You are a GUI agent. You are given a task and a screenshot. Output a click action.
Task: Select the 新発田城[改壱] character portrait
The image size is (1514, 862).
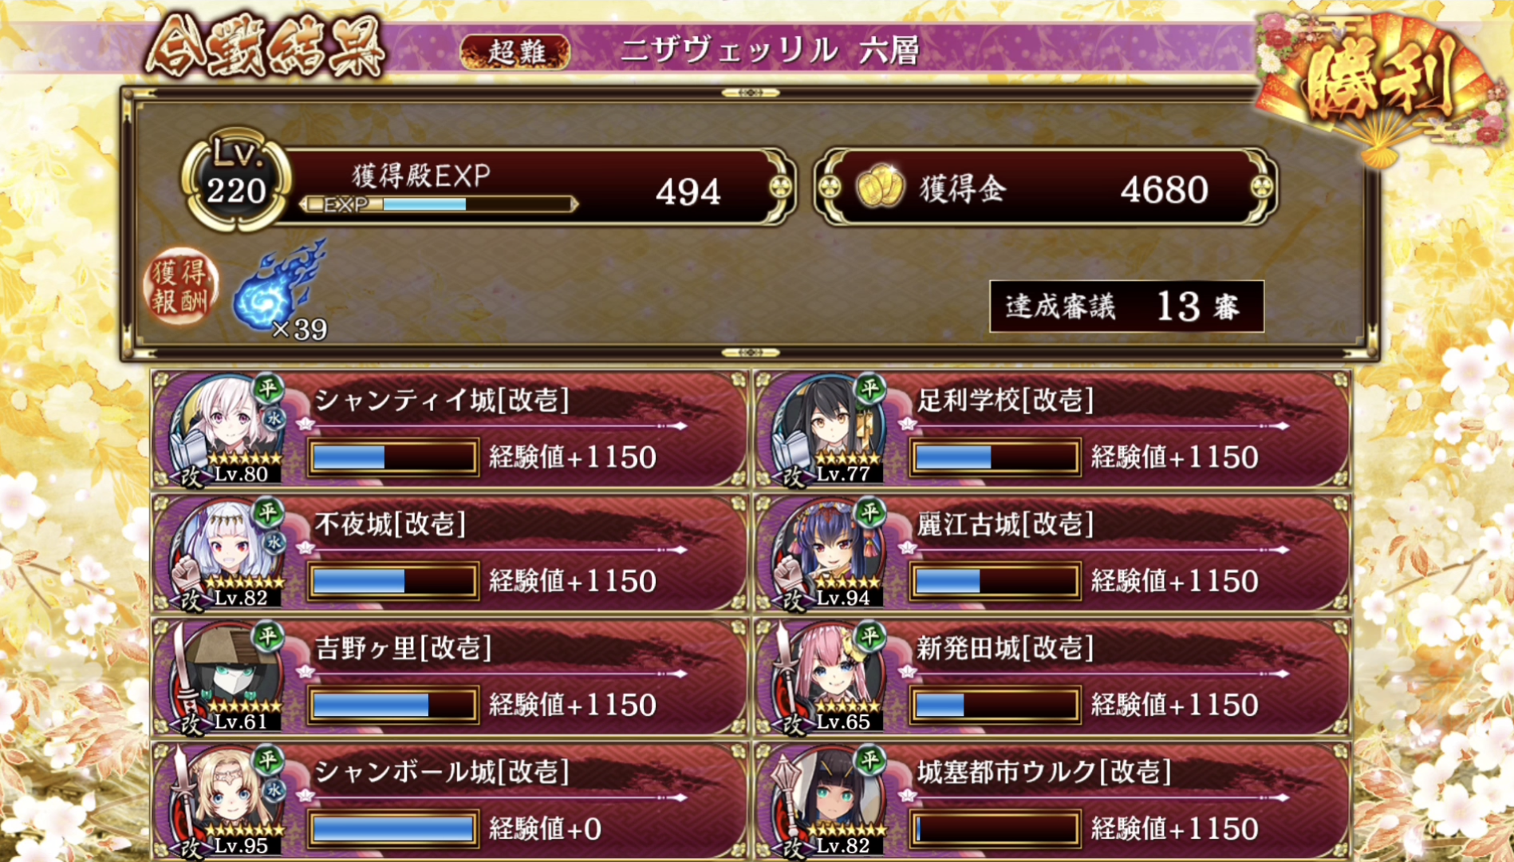coord(830,677)
